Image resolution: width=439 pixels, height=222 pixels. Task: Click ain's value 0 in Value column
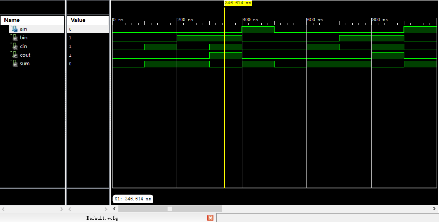tap(70, 29)
